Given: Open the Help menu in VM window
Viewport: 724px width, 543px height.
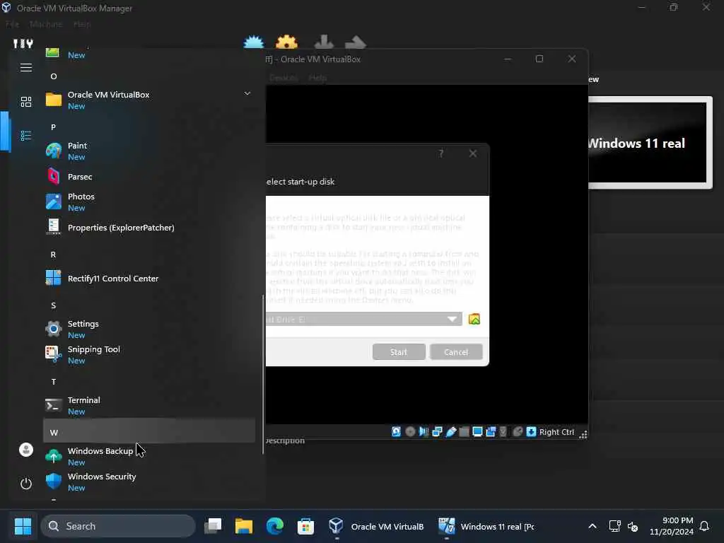Looking at the screenshot, I should (317, 78).
